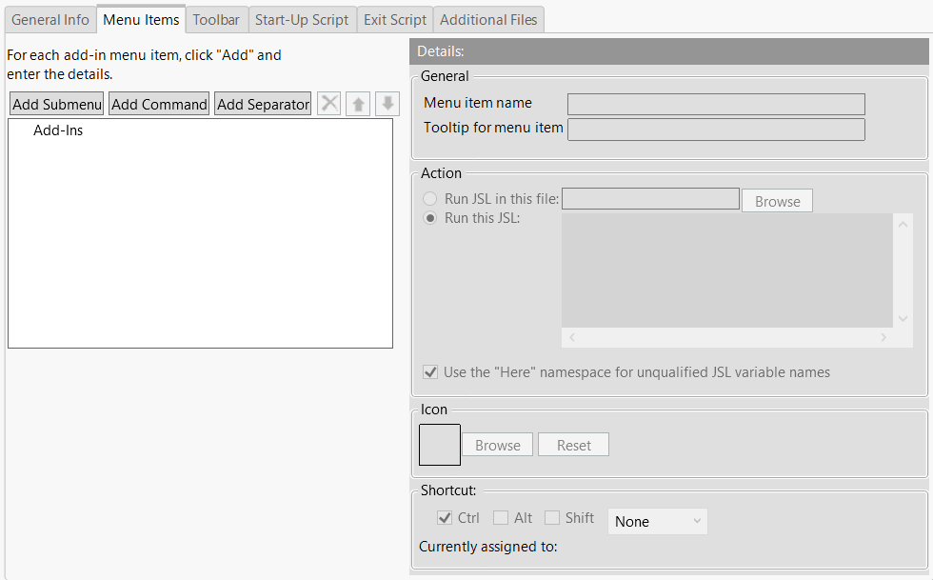
Task: Open the None shortcut key dropdown
Action: coord(657,521)
